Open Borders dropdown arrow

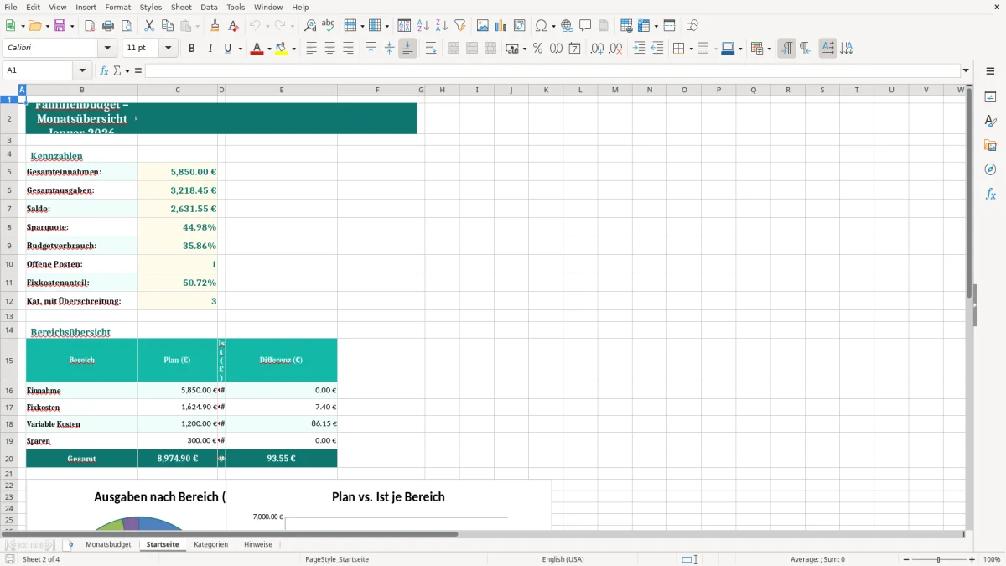tap(691, 49)
